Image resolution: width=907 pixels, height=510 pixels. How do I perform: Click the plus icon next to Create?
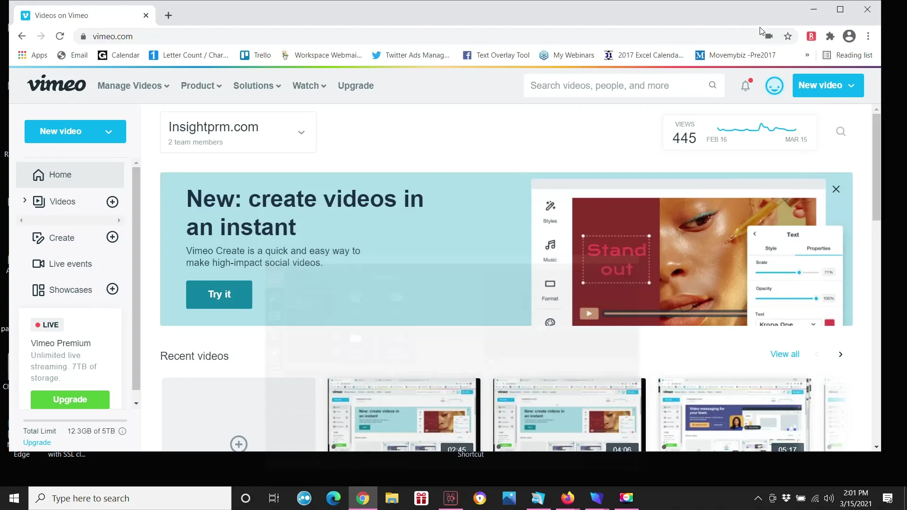point(112,237)
